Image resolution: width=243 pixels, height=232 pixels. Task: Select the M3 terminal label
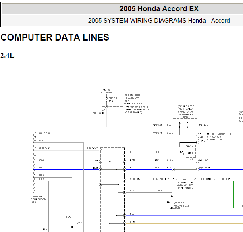pos(201,141)
